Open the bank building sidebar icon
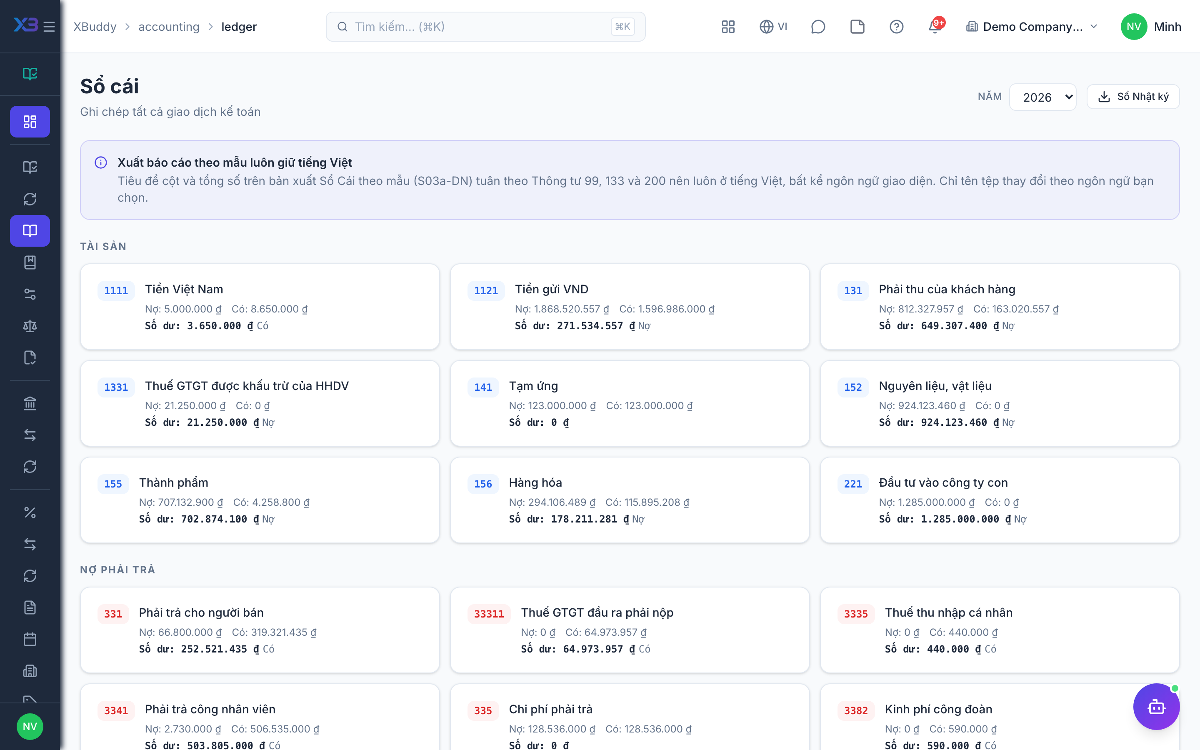Viewport: 1200px width, 750px height. tap(30, 403)
